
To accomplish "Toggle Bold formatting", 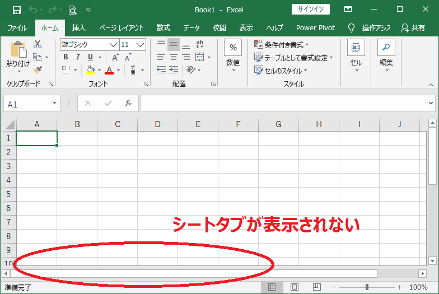I will (x=66, y=57).
